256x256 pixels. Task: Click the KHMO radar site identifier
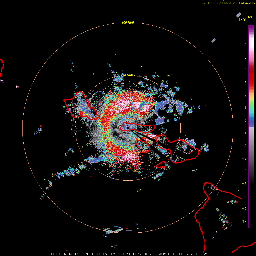tap(164, 254)
